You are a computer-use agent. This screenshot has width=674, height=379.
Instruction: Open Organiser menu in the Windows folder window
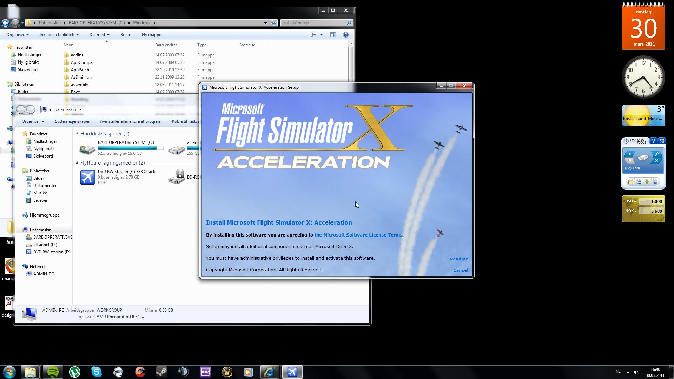(x=17, y=35)
